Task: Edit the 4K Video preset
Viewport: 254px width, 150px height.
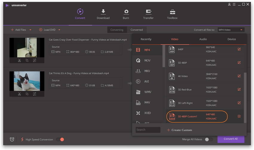Action: coord(239,76)
